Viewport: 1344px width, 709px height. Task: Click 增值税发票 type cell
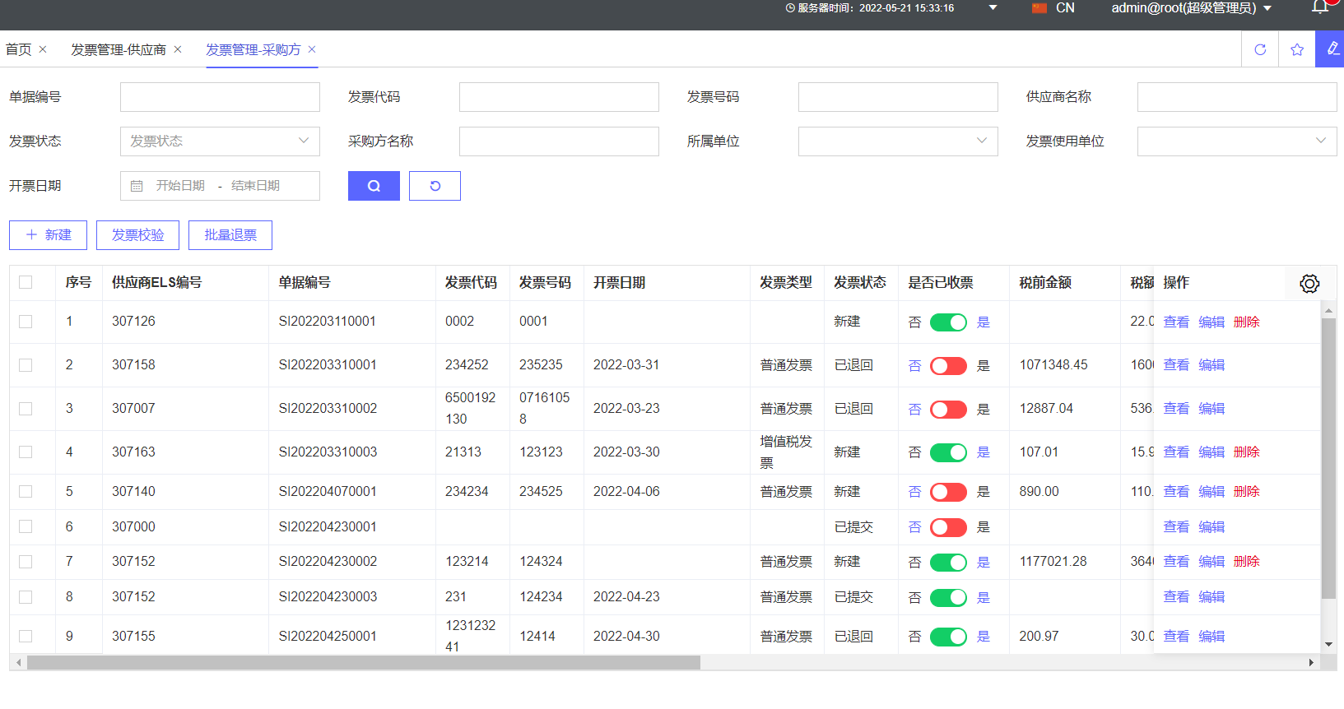786,452
